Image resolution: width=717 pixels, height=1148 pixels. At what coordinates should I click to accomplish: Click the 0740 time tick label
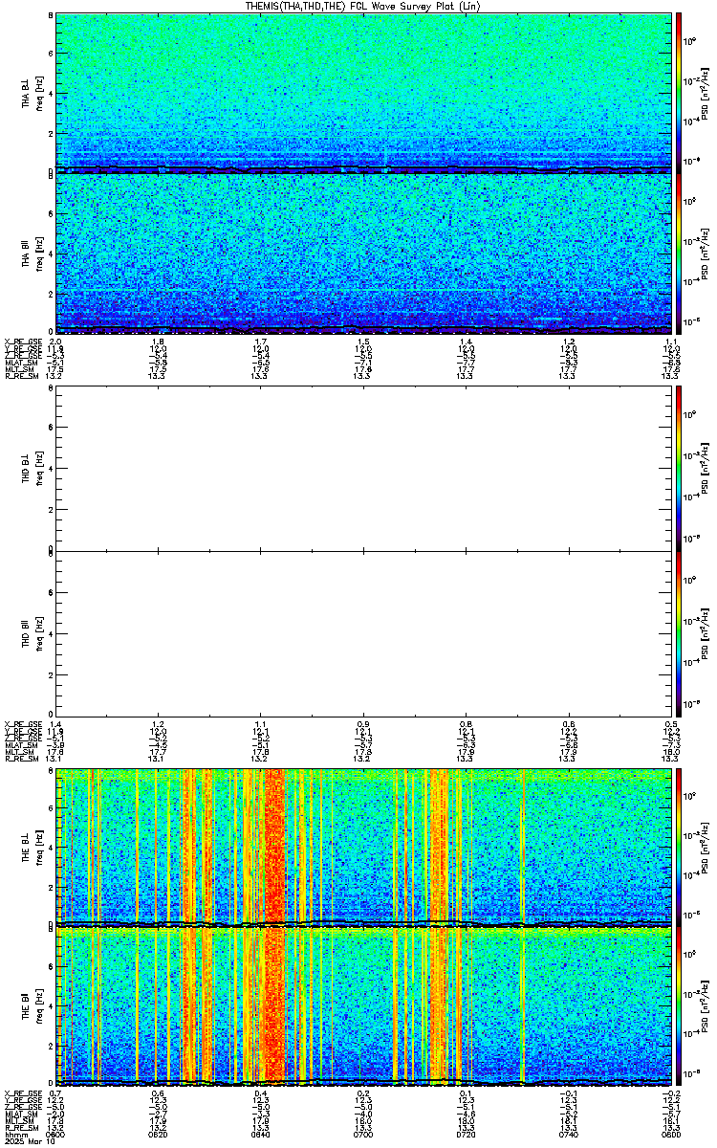coord(568,1134)
